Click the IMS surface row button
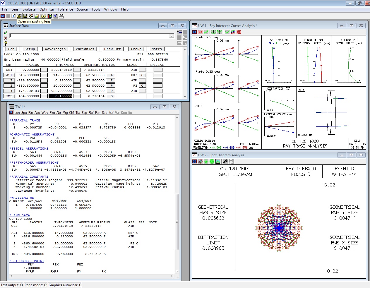The image size is (370, 288). pyautogui.click(x=9, y=96)
